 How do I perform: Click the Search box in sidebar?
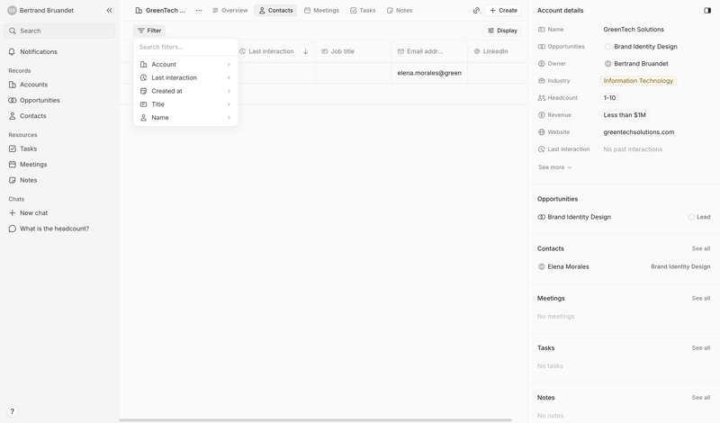(59, 31)
